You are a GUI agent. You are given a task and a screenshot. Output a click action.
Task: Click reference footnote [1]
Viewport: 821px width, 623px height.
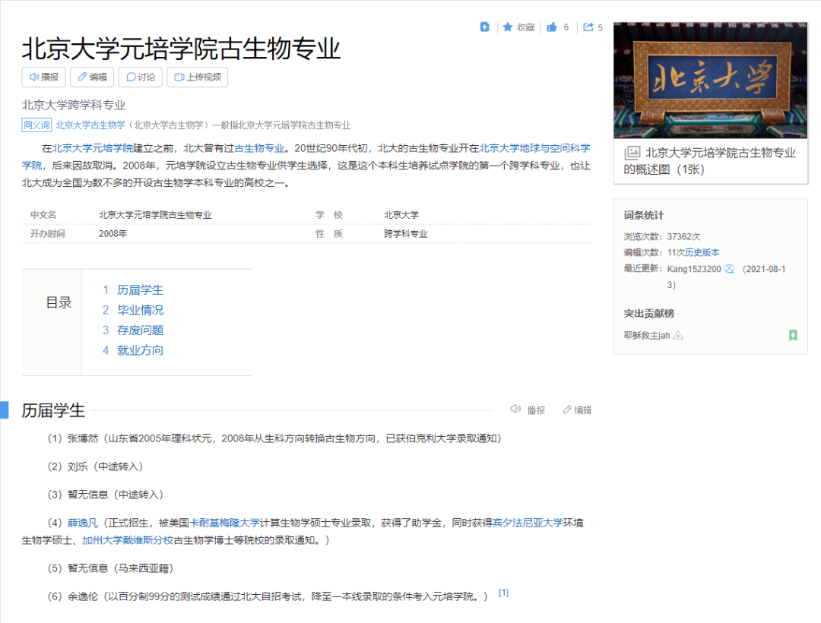pos(503,593)
